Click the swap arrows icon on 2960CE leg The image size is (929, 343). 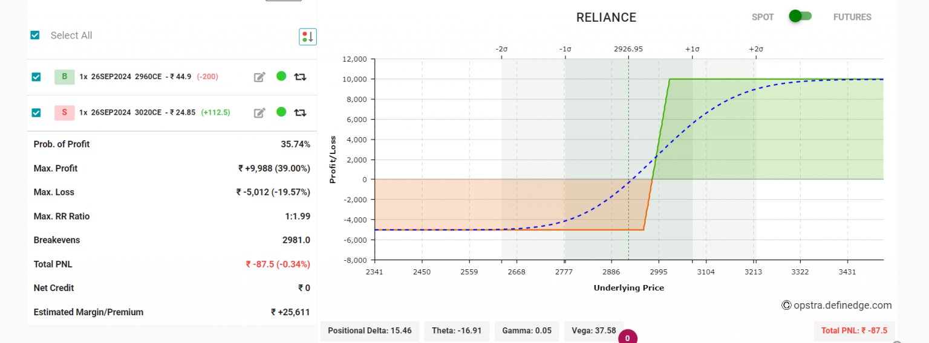[x=300, y=77]
